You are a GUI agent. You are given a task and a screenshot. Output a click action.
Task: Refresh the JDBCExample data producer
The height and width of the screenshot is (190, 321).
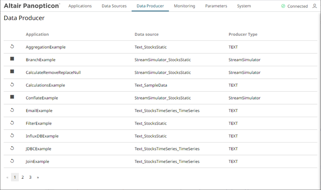[12, 148]
